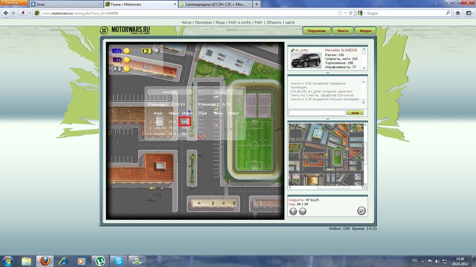Click the volume speaker icon in the system tray
Viewport: 476px width, 267px height.
pos(437,261)
